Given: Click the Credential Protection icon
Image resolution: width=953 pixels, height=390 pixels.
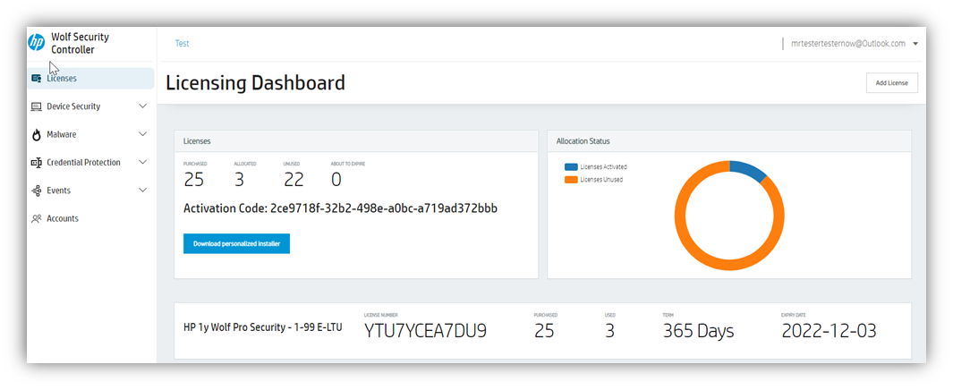Looking at the screenshot, I should pos(37,163).
